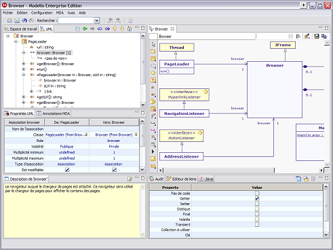This screenshot has width=333, height=250.
Task: Enable the Volatile checkbox
Action: (257, 219)
